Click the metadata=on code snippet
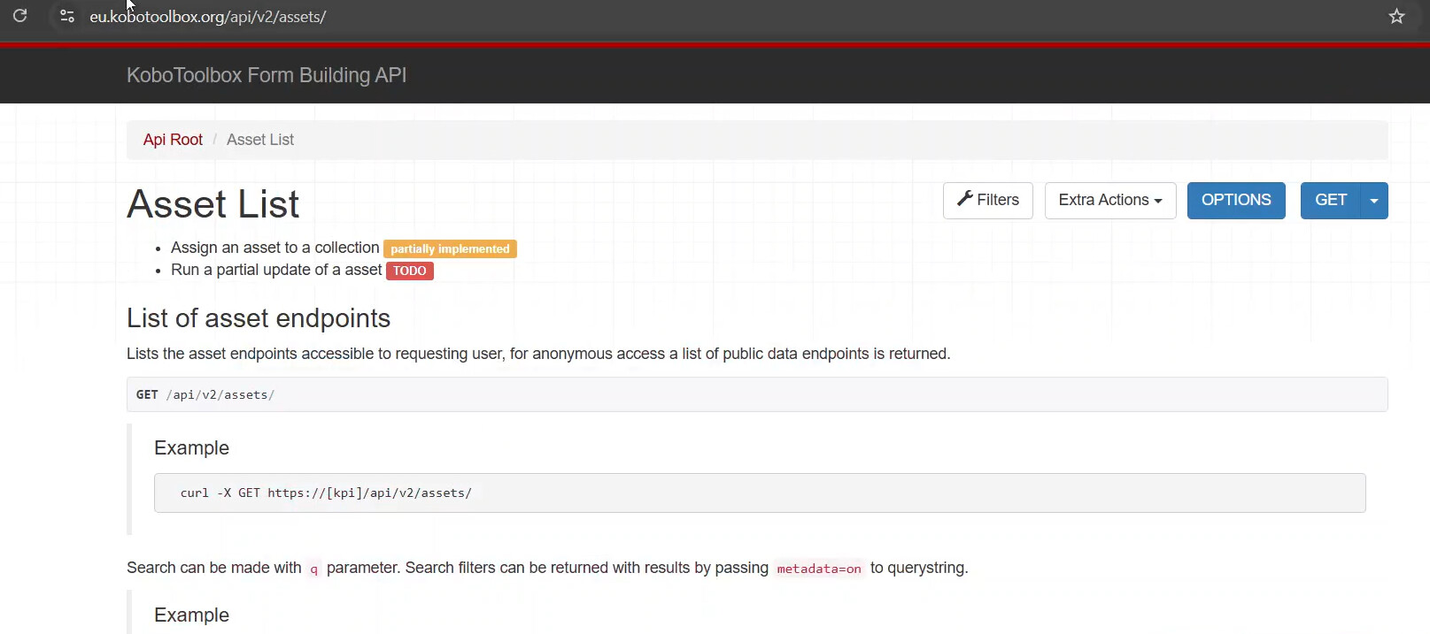 click(819, 569)
